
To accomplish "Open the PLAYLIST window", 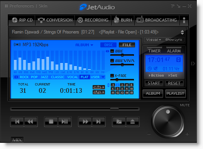I will [x=175, y=93].
